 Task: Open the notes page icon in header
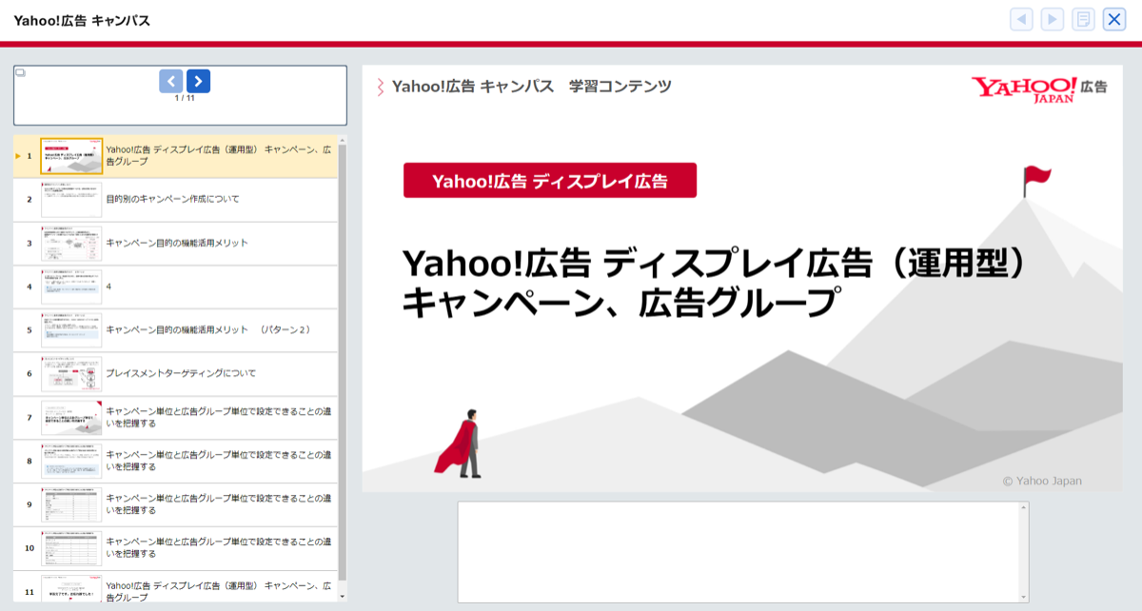point(1083,19)
